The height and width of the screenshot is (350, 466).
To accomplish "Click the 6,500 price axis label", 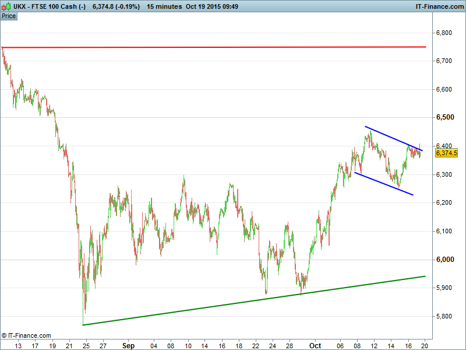I will 445,118.
